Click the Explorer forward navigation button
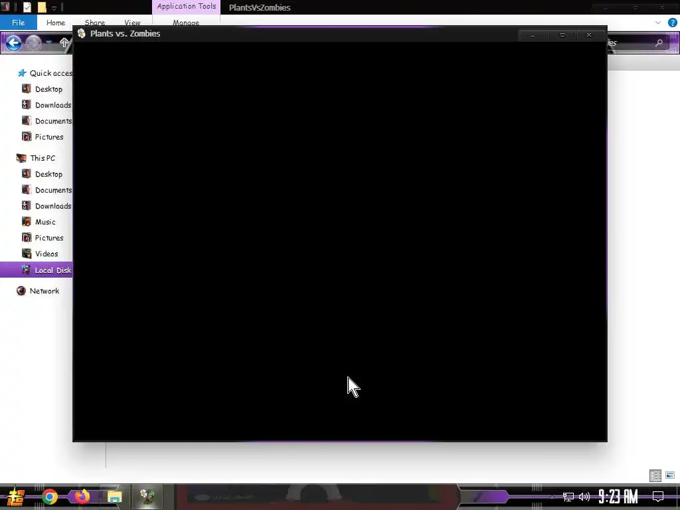 [x=33, y=43]
